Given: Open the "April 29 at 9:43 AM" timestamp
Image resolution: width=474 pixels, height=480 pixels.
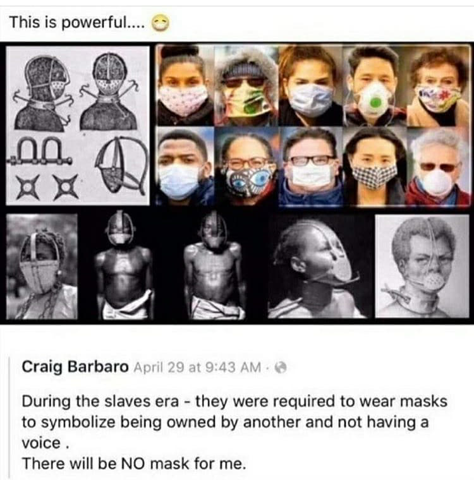Looking at the screenshot, I should point(197,367).
